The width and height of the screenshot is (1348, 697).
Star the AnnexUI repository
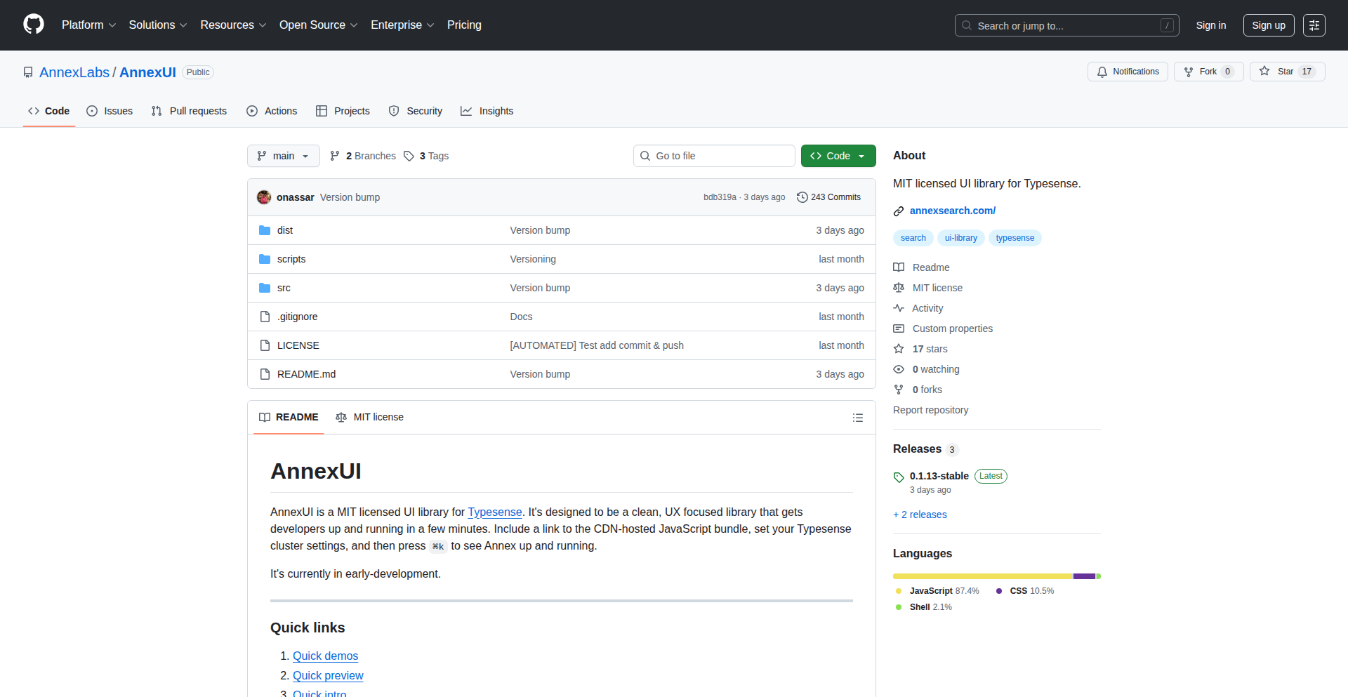coord(1287,72)
